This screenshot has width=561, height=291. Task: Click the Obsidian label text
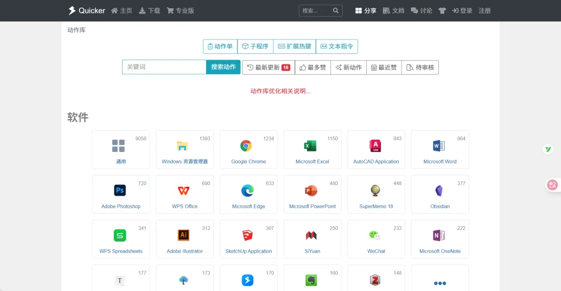[x=440, y=206]
